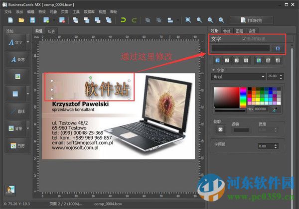The width and height of the screenshot is (299, 209).
Task: Click the text content input field
Action: (x=241, y=48)
